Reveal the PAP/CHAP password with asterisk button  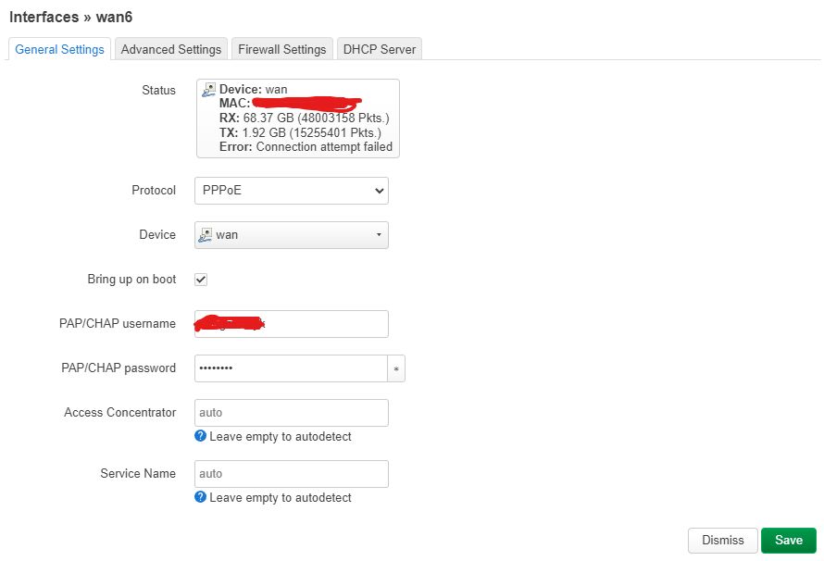click(396, 368)
